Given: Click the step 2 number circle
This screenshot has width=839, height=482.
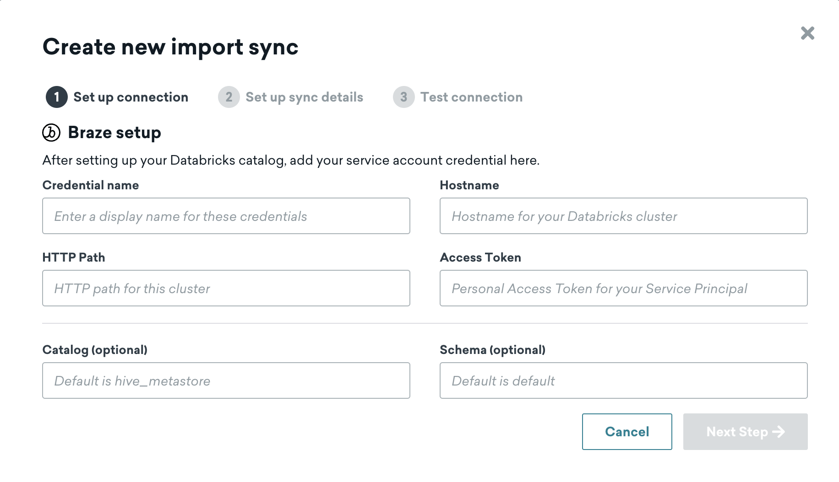Looking at the screenshot, I should pos(229,97).
